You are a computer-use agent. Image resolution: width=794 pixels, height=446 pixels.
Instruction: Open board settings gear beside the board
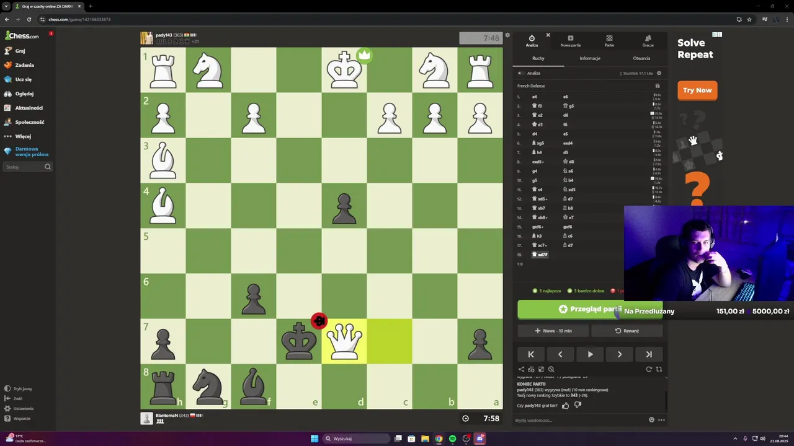[507, 35]
